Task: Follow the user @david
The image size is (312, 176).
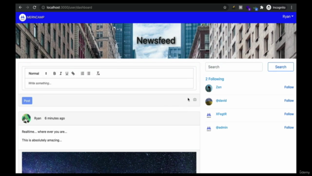Action: tap(289, 101)
